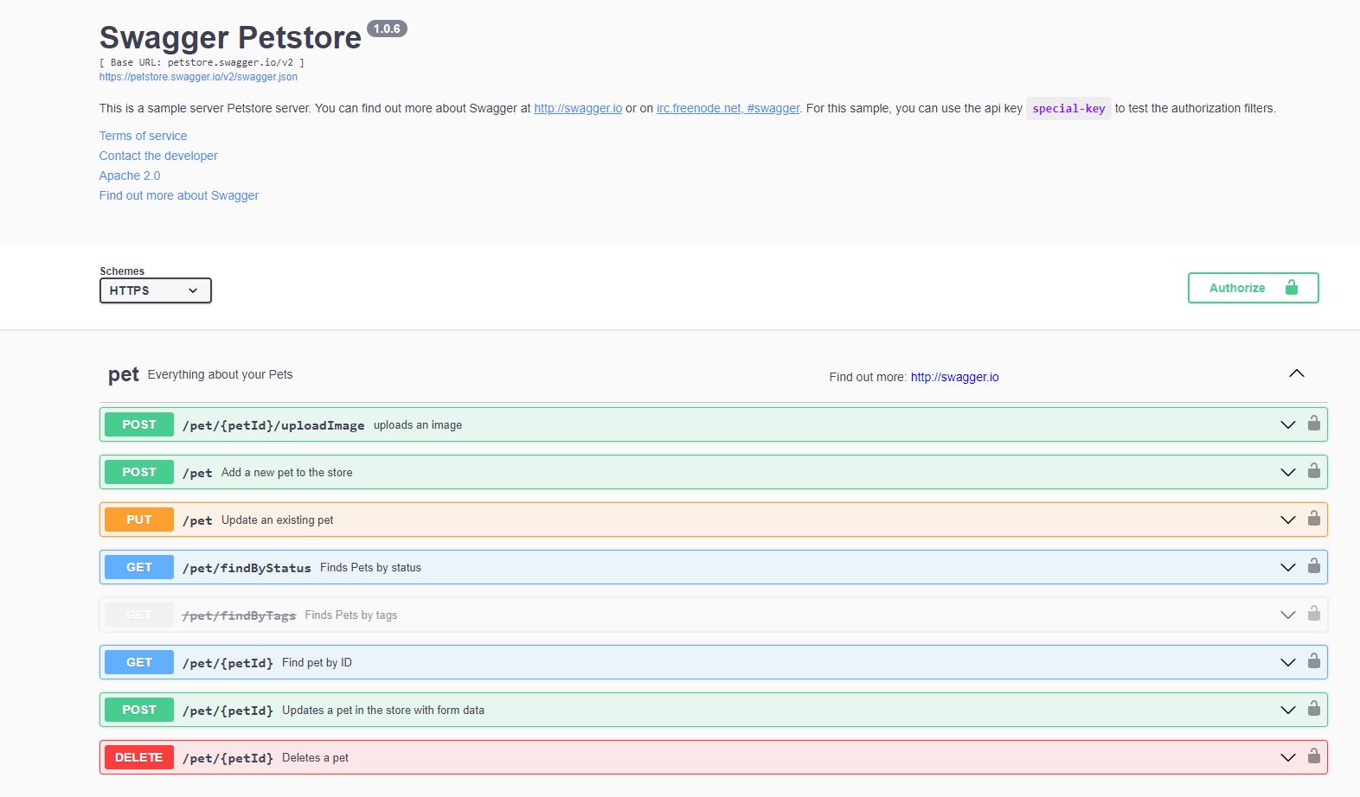The height and width of the screenshot is (797, 1360).
Task: Click lock icon on POST uploadImage row
Action: (1313, 424)
